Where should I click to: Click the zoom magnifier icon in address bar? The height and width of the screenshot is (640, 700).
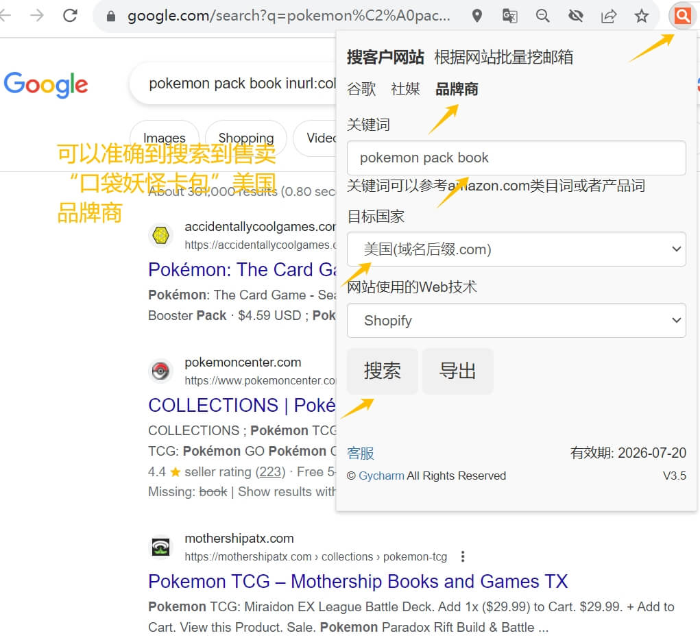[542, 16]
